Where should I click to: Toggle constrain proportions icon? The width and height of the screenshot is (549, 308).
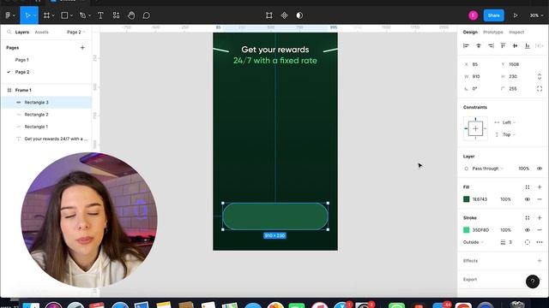540,76
